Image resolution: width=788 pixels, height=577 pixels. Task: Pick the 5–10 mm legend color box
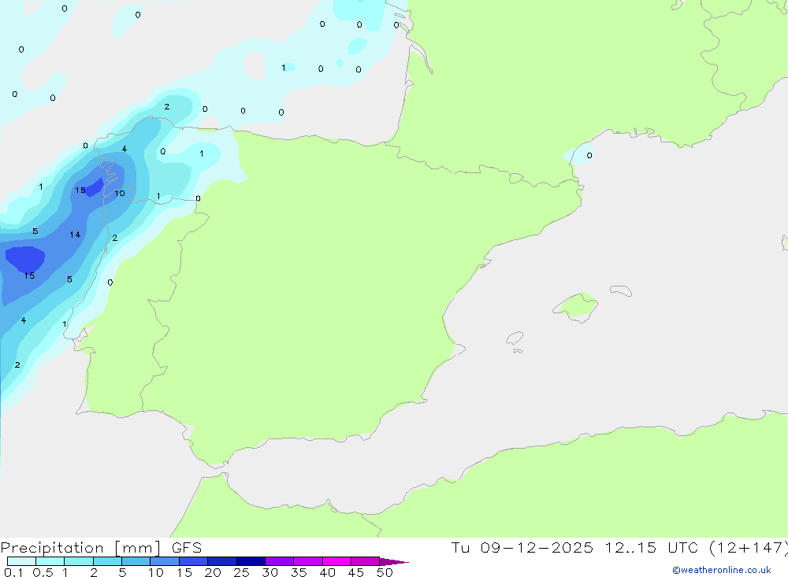[136, 561]
